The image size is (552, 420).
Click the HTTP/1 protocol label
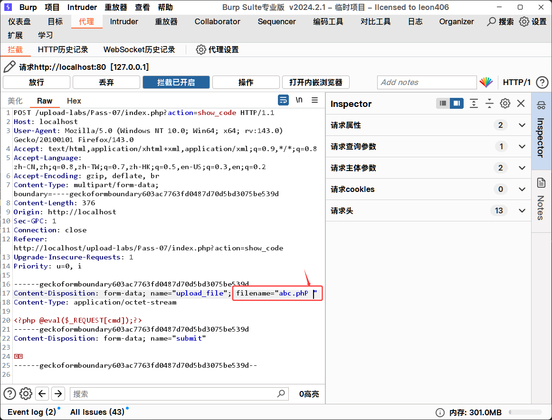tap(516, 82)
